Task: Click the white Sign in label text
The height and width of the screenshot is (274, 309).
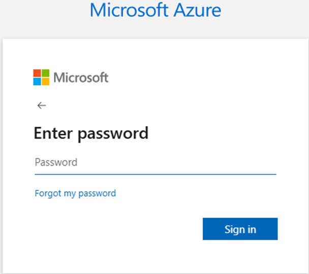Action: (x=240, y=229)
